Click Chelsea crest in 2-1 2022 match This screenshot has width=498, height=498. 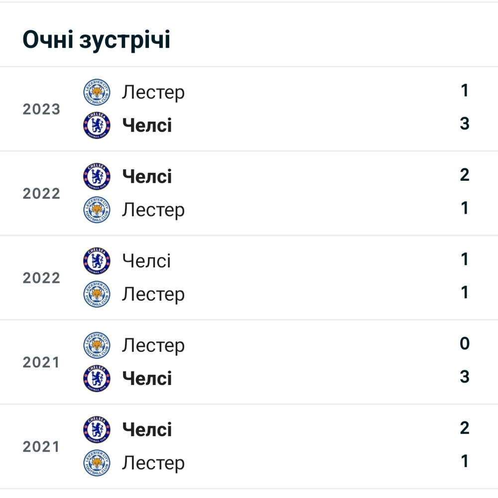(x=97, y=177)
